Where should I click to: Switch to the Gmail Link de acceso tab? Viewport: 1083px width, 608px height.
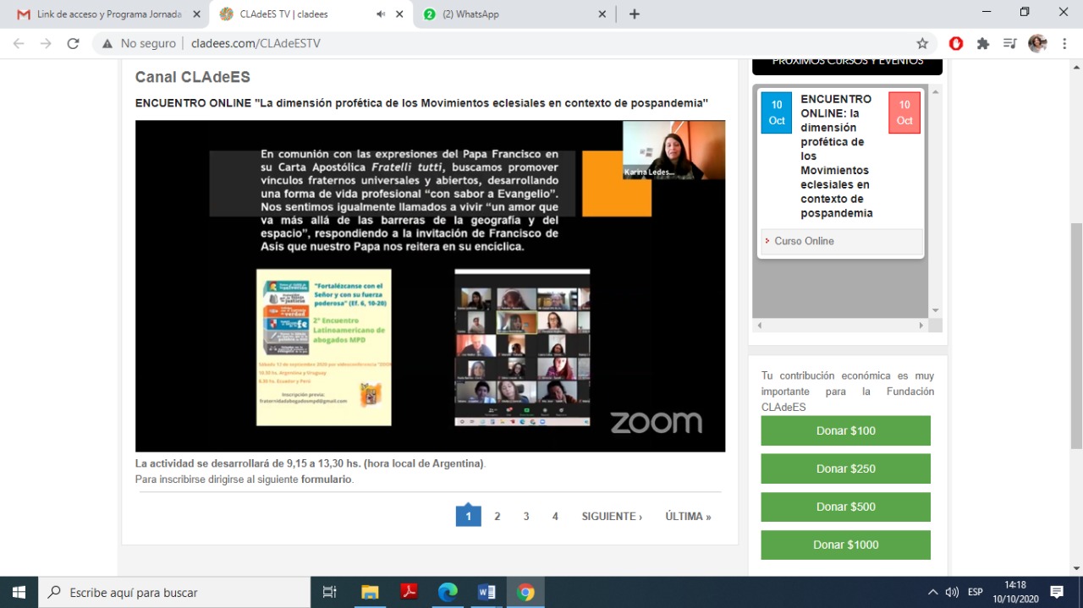coord(108,14)
